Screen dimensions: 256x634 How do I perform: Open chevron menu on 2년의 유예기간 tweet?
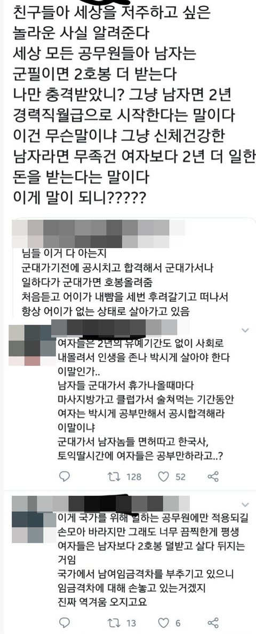point(245,331)
